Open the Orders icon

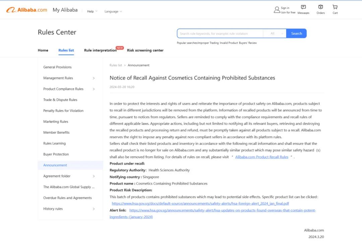click(x=320, y=10)
